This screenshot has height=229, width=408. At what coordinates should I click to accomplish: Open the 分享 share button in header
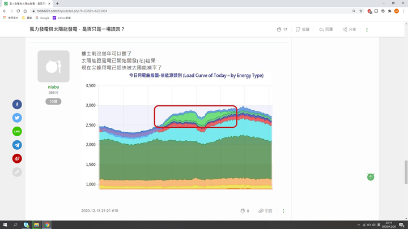[x=349, y=29]
